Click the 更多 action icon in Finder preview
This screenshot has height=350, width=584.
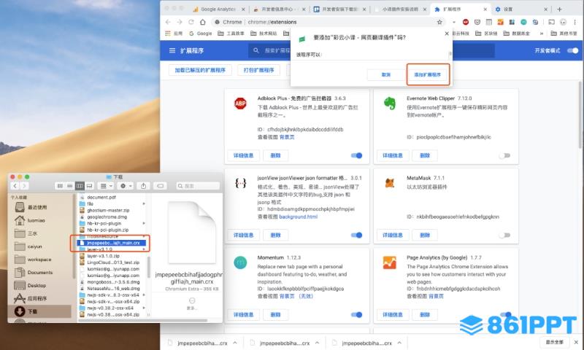(192, 301)
